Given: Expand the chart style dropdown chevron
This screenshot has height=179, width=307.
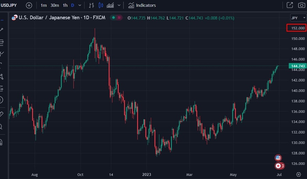Looking at the screenshot, I should (x=119, y=5).
